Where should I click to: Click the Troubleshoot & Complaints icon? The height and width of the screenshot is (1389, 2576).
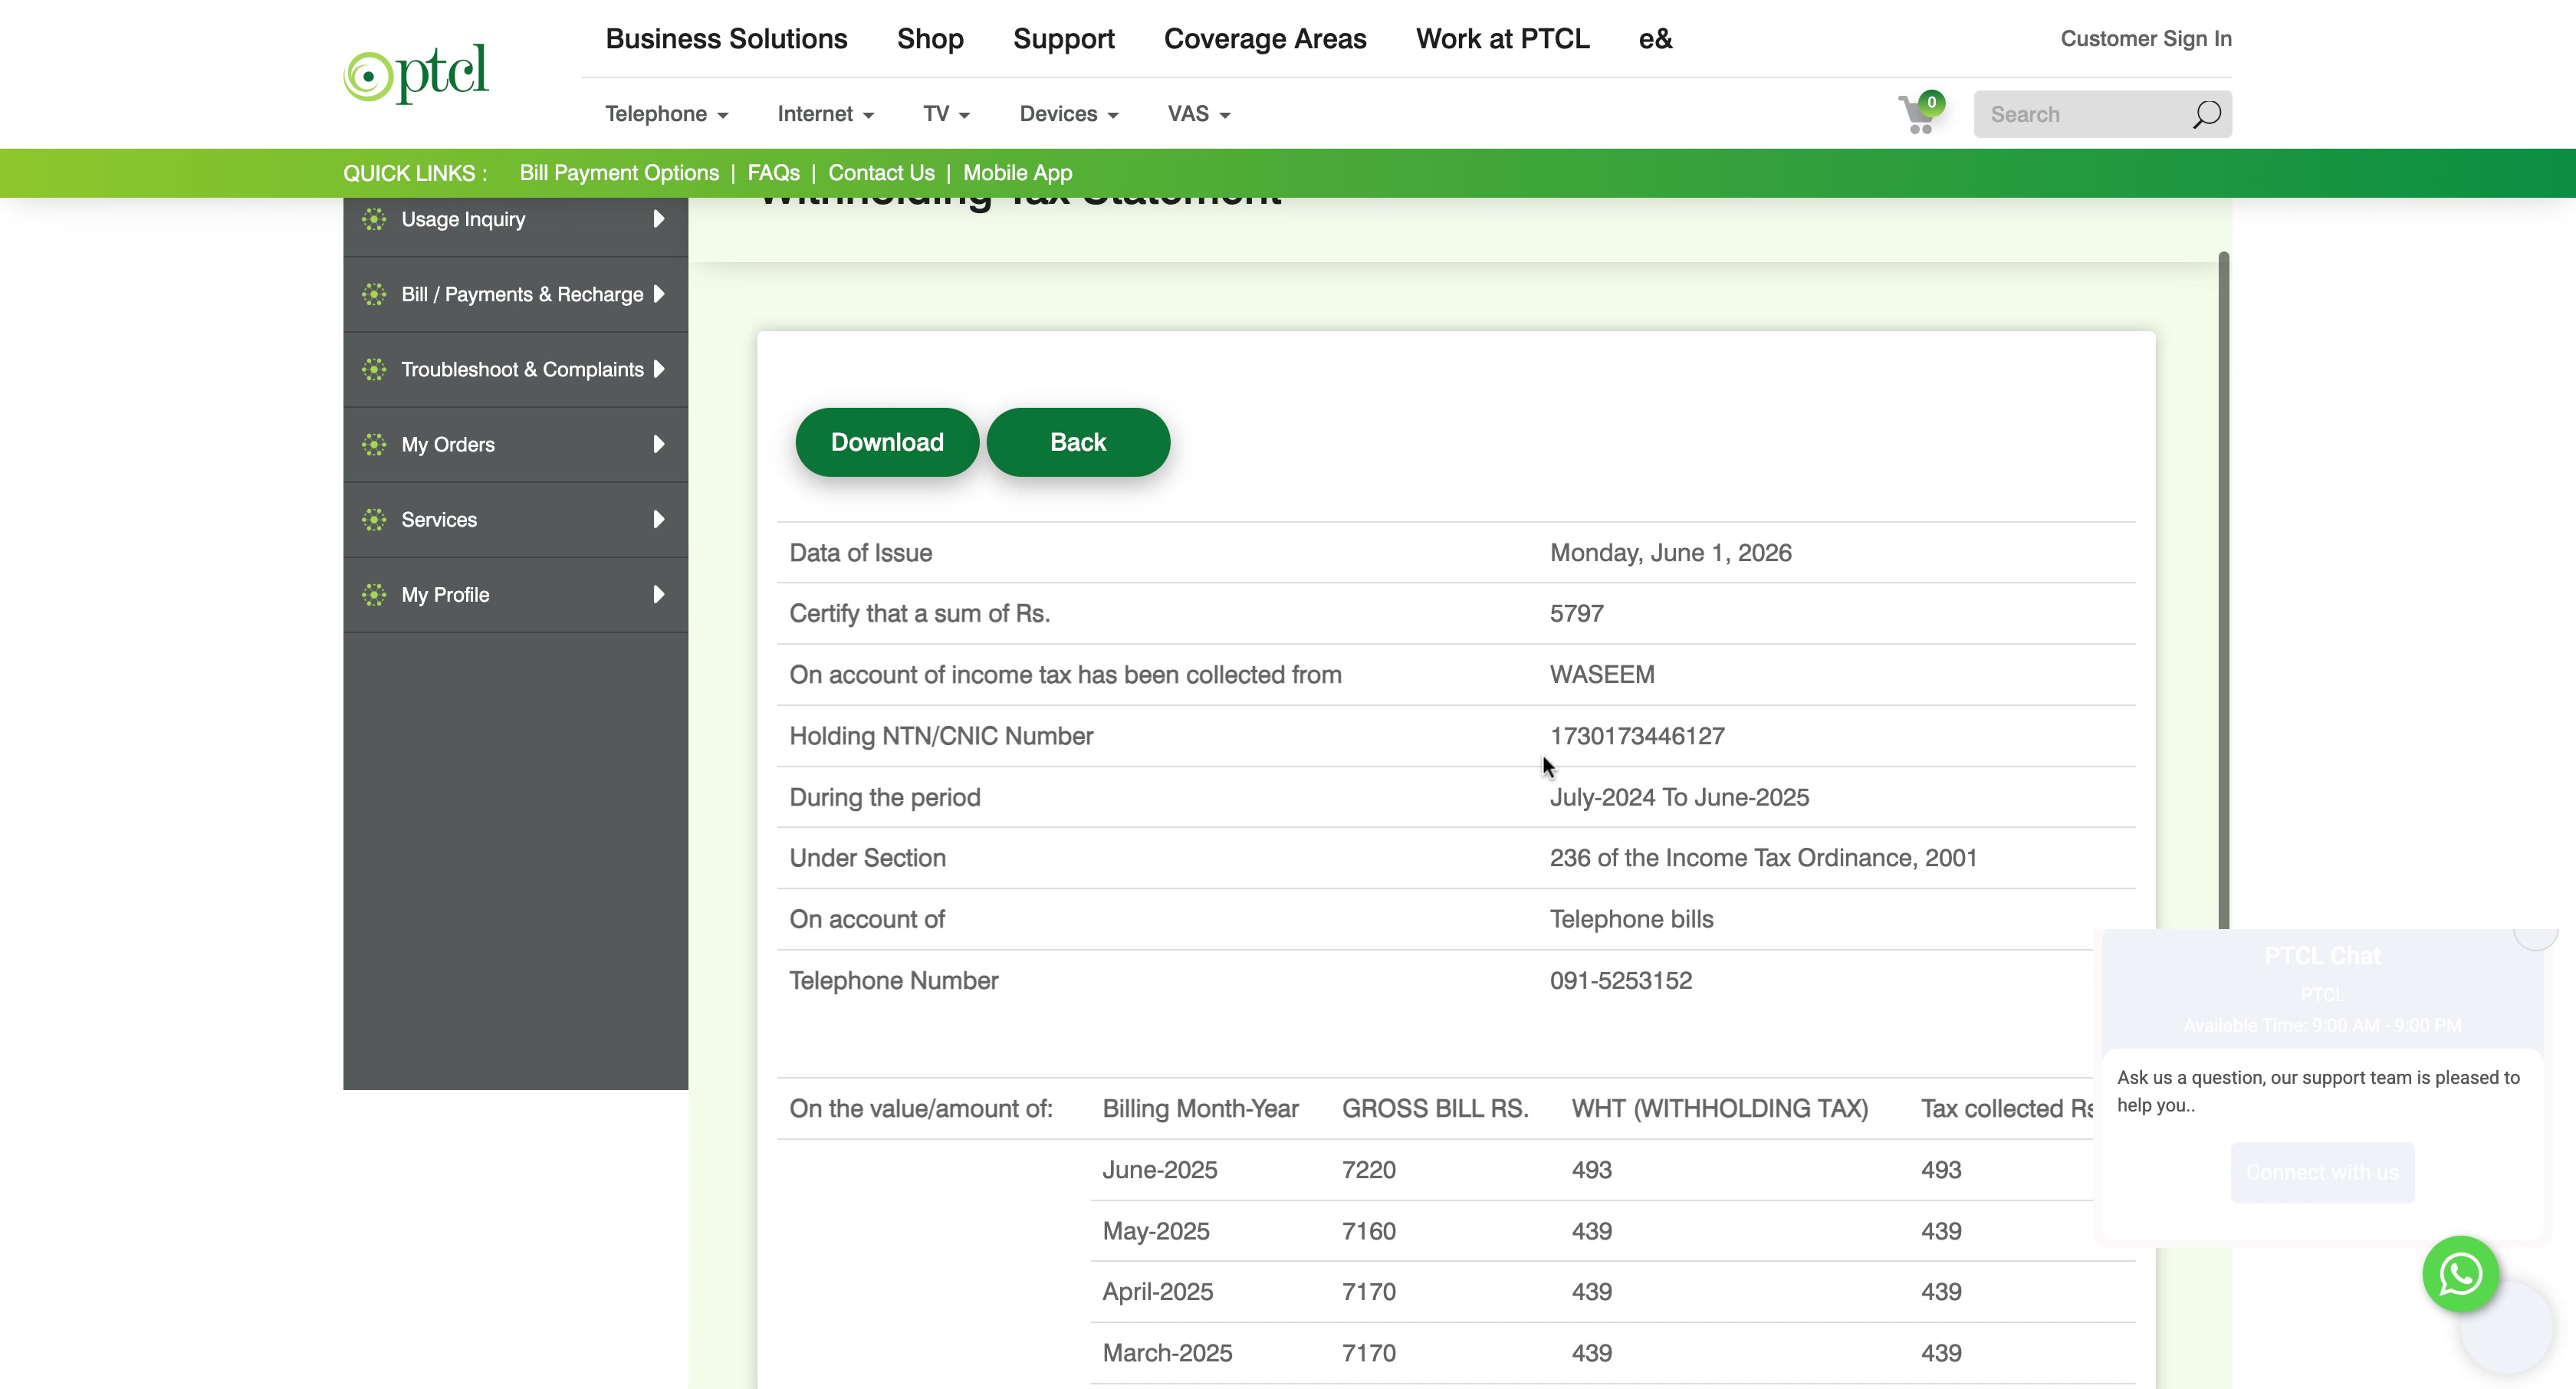point(374,369)
